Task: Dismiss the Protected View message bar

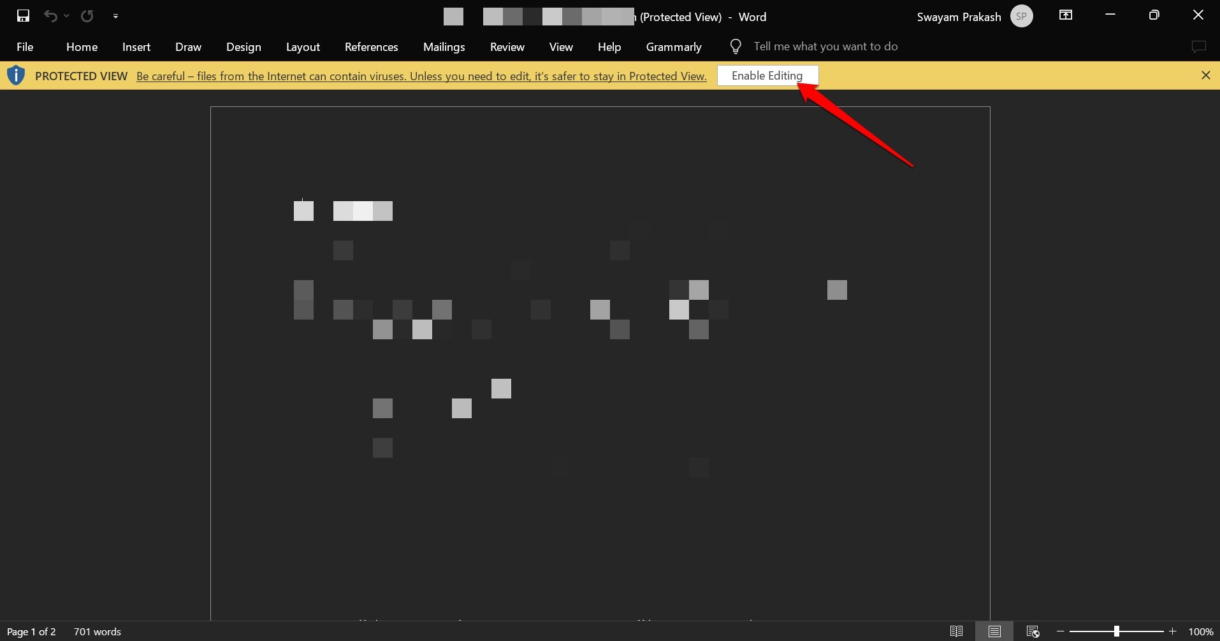Action: (x=1206, y=75)
